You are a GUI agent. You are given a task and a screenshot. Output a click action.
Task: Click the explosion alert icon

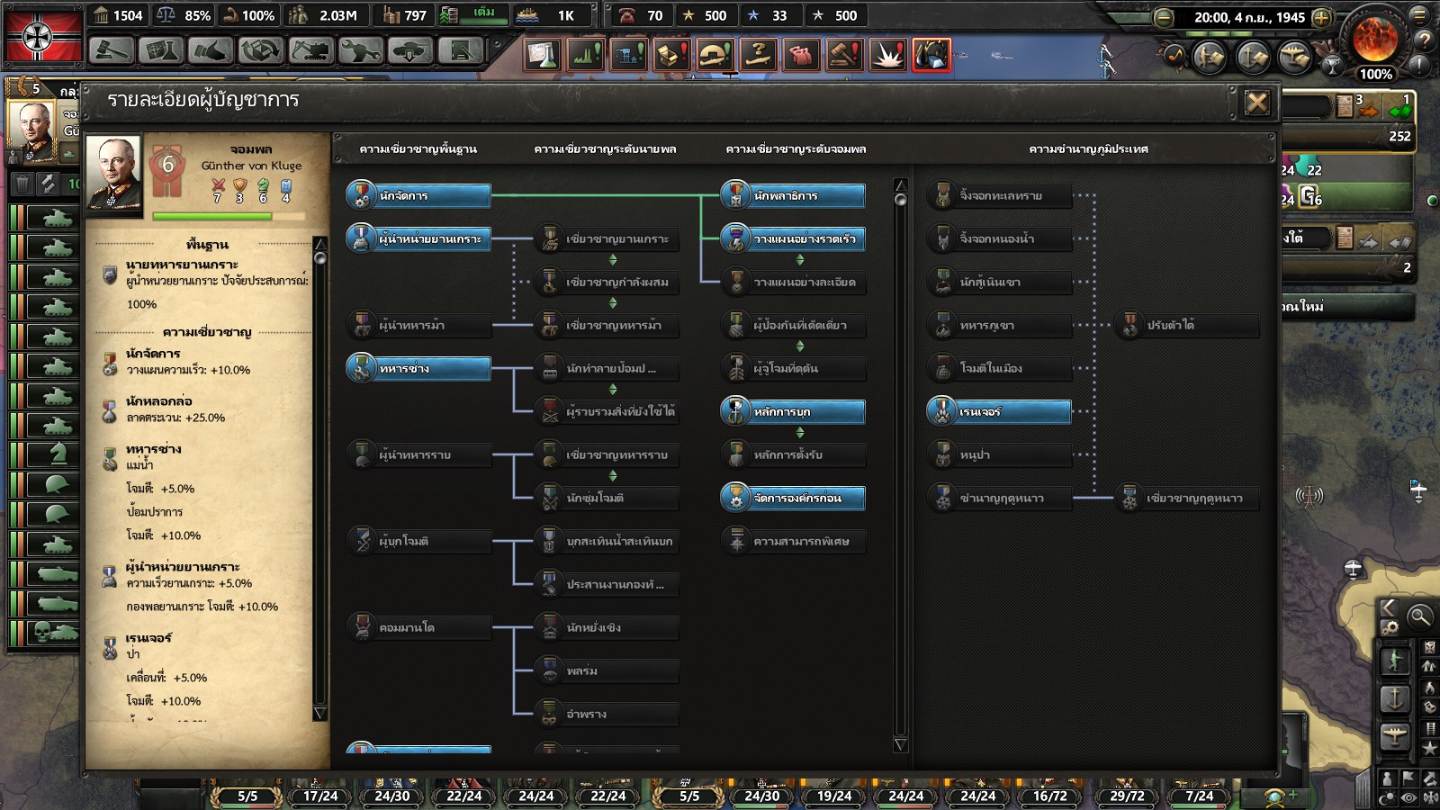click(888, 55)
